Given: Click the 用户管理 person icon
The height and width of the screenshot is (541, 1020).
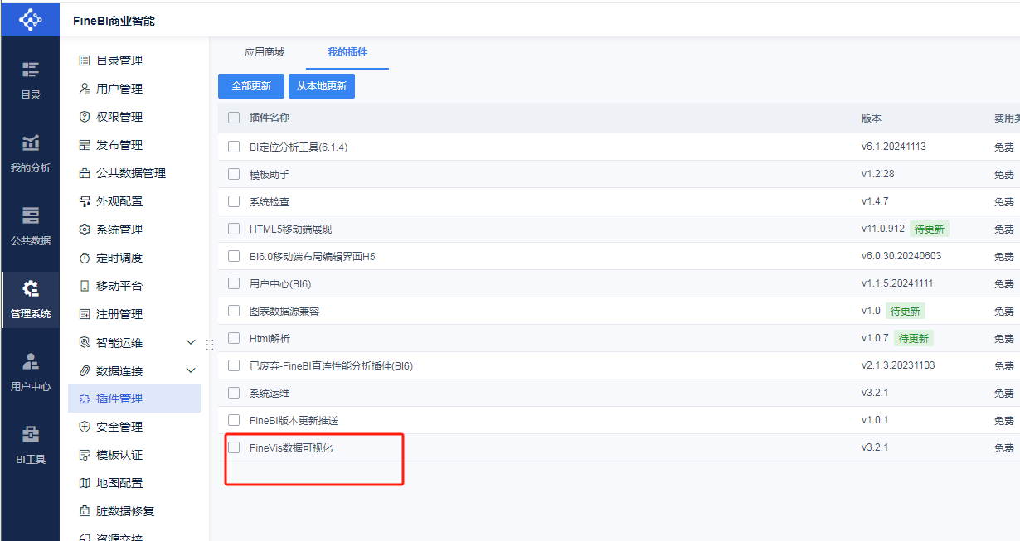Looking at the screenshot, I should [x=84, y=89].
